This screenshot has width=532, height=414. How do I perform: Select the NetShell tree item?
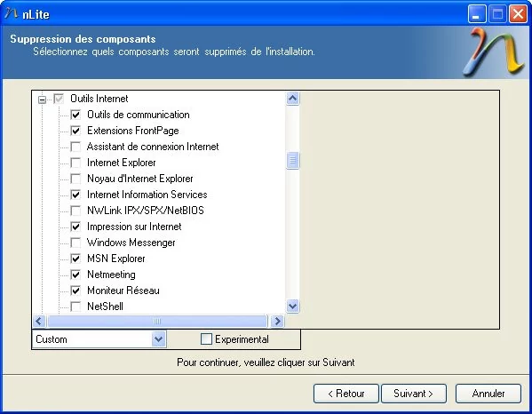pos(105,307)
